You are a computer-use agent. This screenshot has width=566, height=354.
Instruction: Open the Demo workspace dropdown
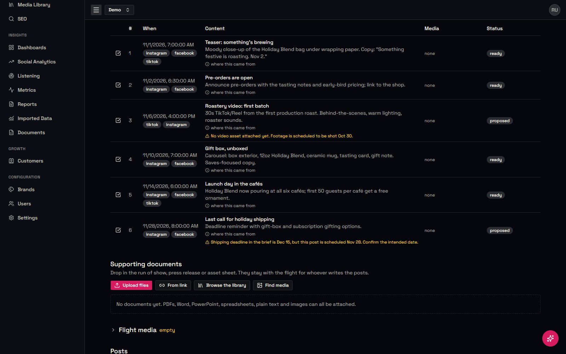[x=119, y=10]
